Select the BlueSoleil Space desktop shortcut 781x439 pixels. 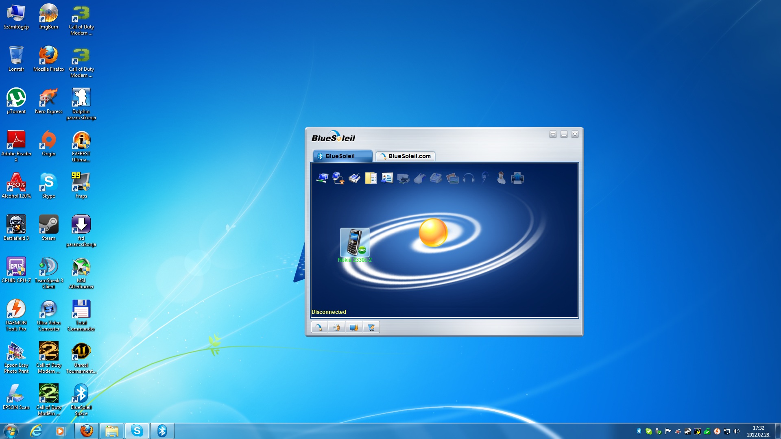click(x=81, y=400)
